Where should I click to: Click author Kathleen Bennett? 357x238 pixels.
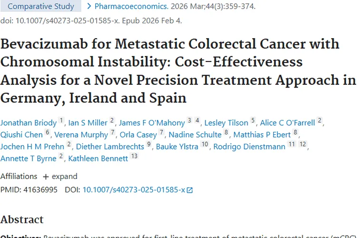[98, 159]
